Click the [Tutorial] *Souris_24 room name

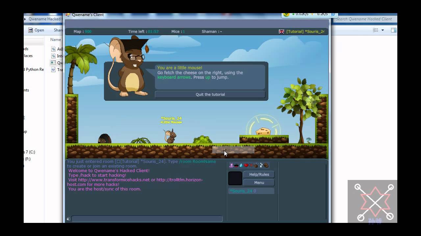point(305,31)
